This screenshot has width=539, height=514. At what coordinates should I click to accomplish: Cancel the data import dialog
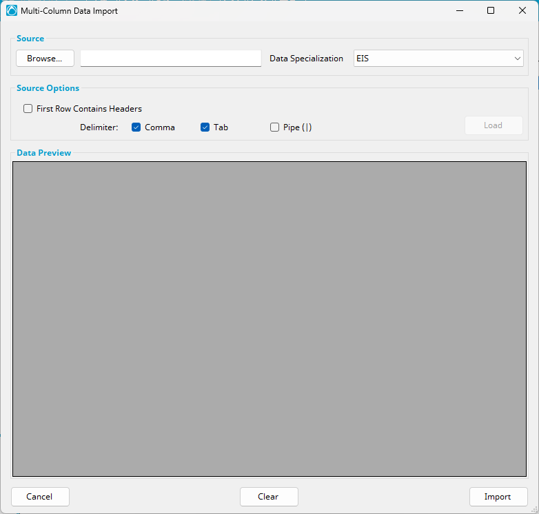[x=40, y=497]
